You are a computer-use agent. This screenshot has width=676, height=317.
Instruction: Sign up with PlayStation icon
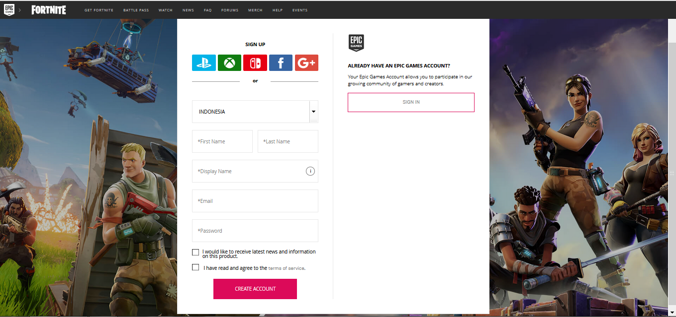(204, 63)
